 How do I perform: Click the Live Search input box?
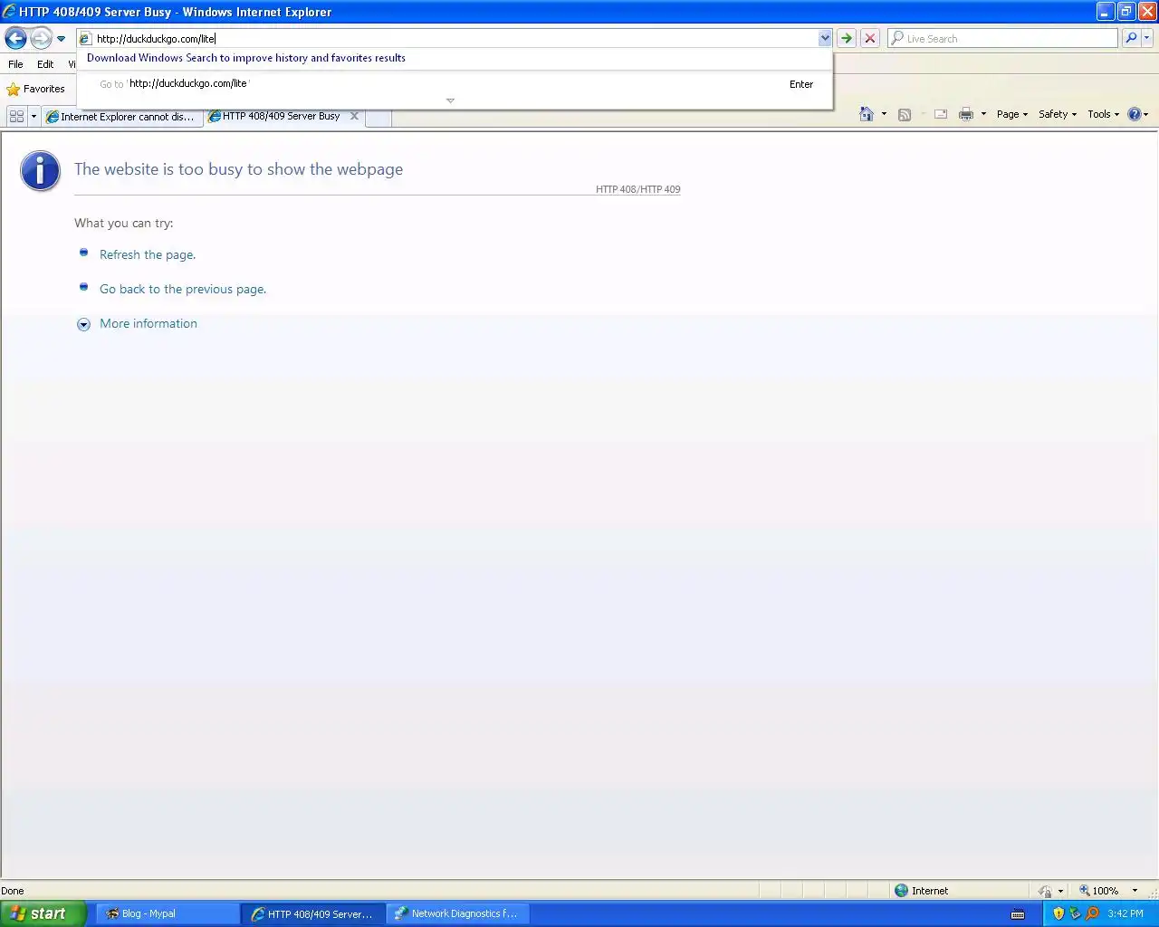point(1002,38)
